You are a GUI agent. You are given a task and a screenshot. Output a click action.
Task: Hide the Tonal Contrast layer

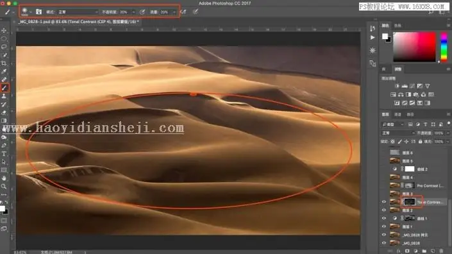pos(383,202)
